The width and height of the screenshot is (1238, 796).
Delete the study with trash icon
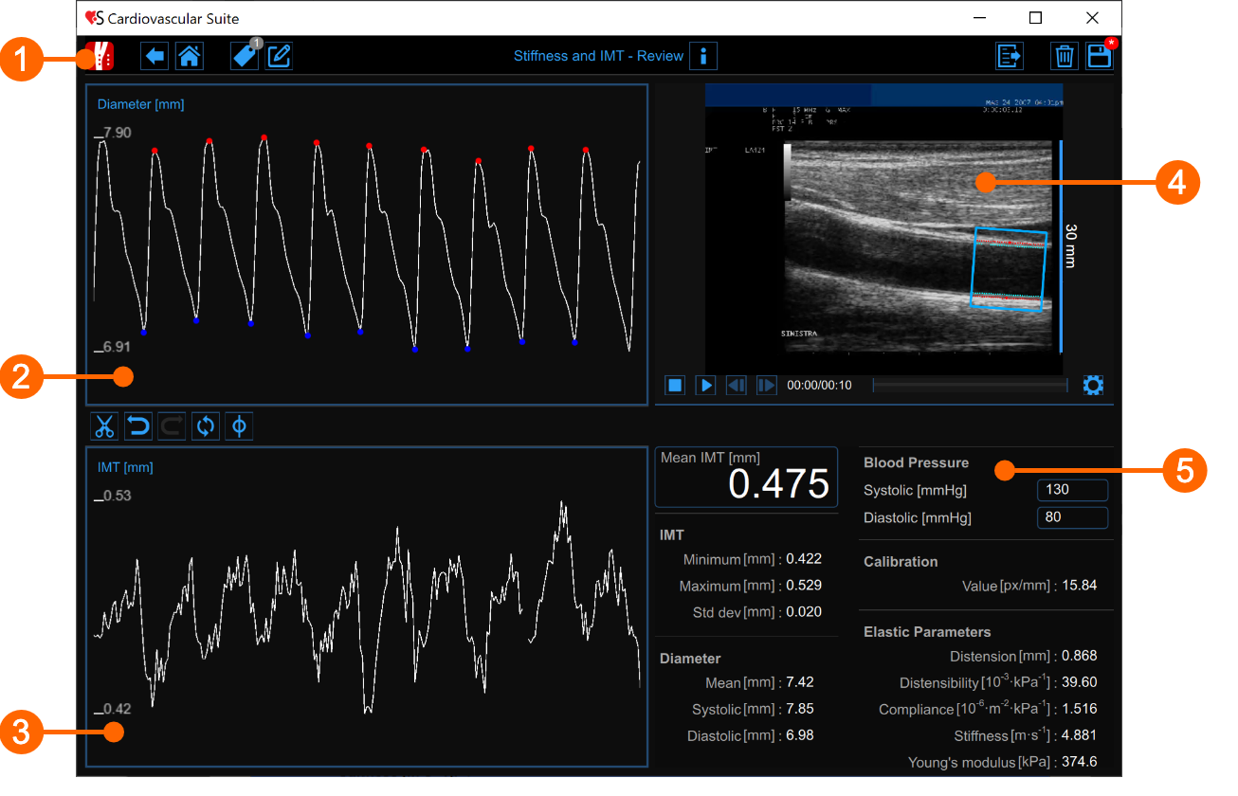1065,57
